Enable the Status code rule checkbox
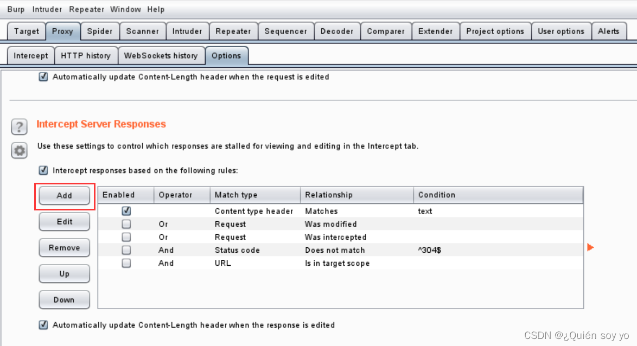The width and height of the screenshot is (637, 346). [x=126, y=250]
